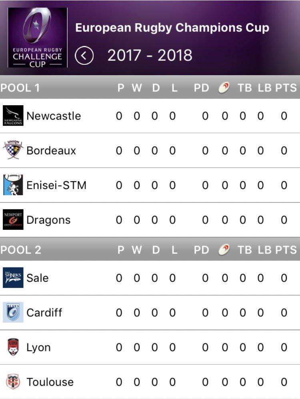Tap the Bordeaux team crest

point(13,150)
